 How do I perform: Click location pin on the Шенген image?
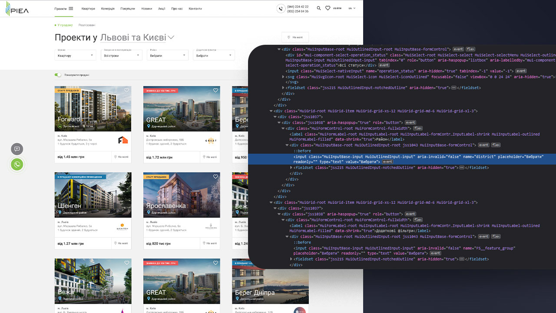[x=60, y=213]
